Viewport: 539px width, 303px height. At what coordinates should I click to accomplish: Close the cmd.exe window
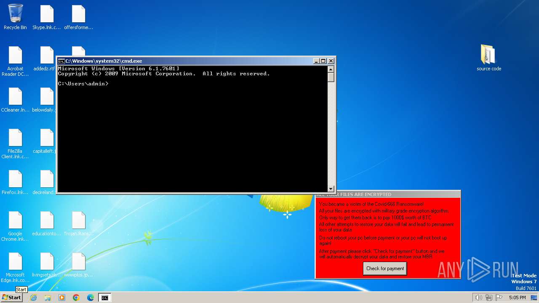[x=331, y=61]
